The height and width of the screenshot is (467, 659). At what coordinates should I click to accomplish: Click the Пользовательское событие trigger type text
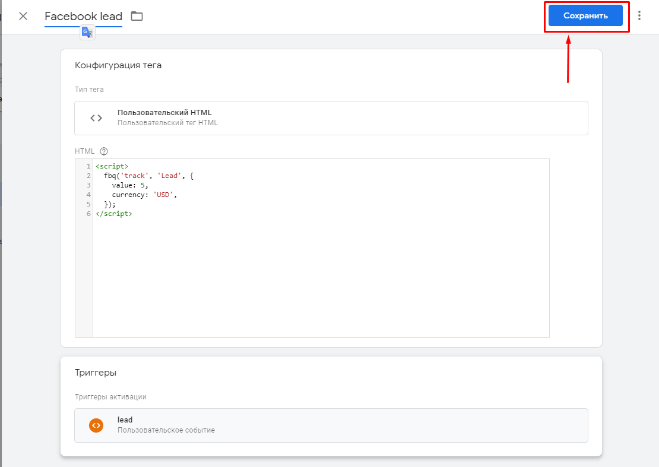[x=166, y=430]
